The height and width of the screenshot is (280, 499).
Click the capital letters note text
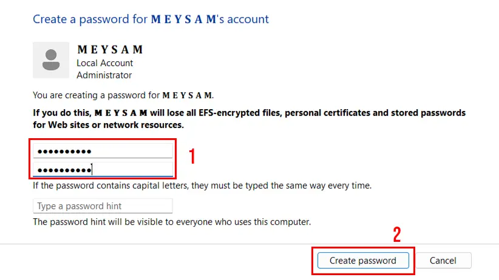click(x=202, y=185)
